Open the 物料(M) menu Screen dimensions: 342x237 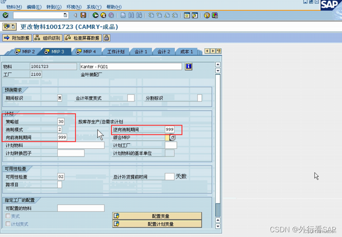tap(14, 7)
